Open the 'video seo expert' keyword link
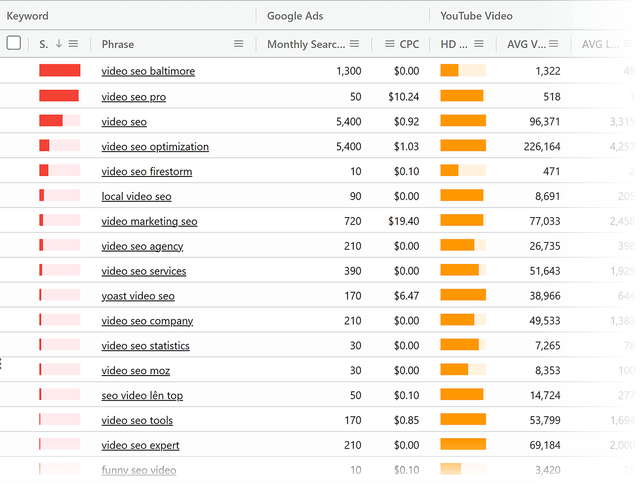Image resolution: width=641 pixels, height=493 pixels. pos(141,445)
